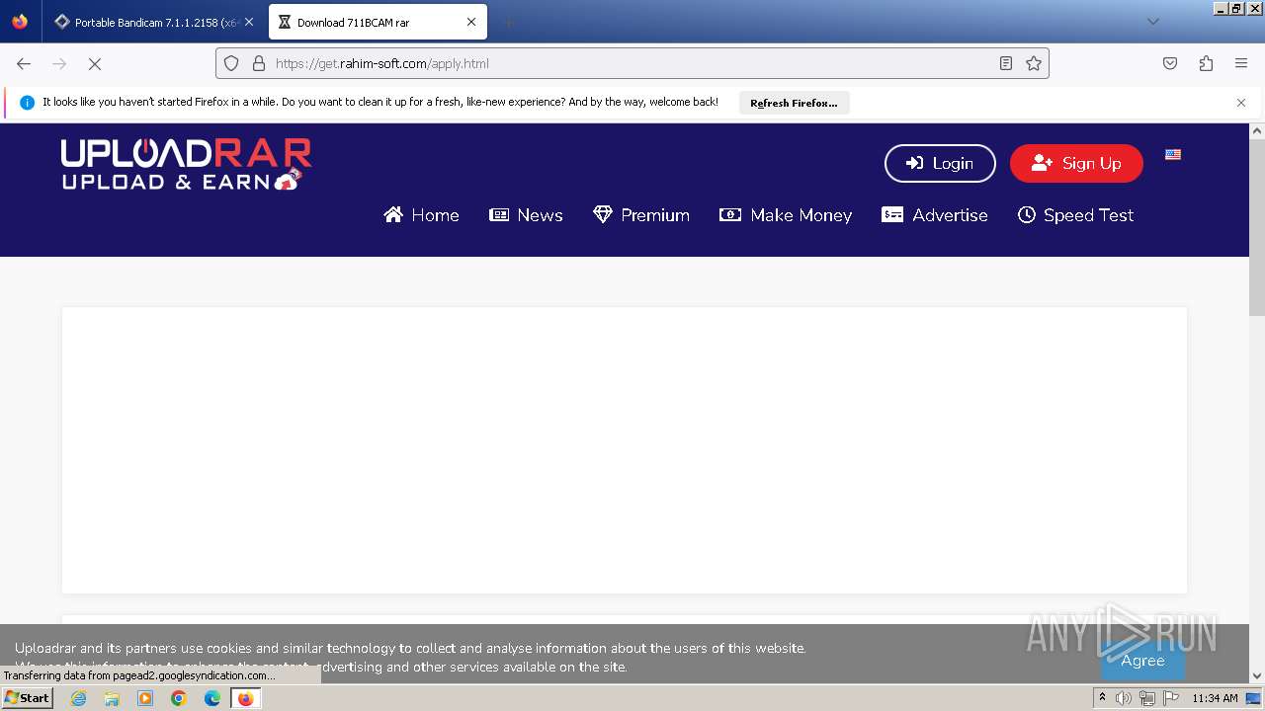Open the Make Money menu item
Viewport: 1265px width, 711px height.
click(786, 215)
